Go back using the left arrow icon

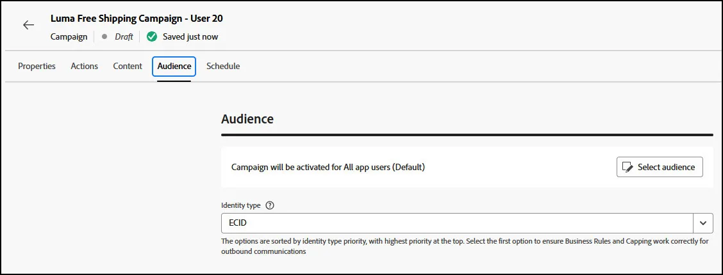[29, 25]
